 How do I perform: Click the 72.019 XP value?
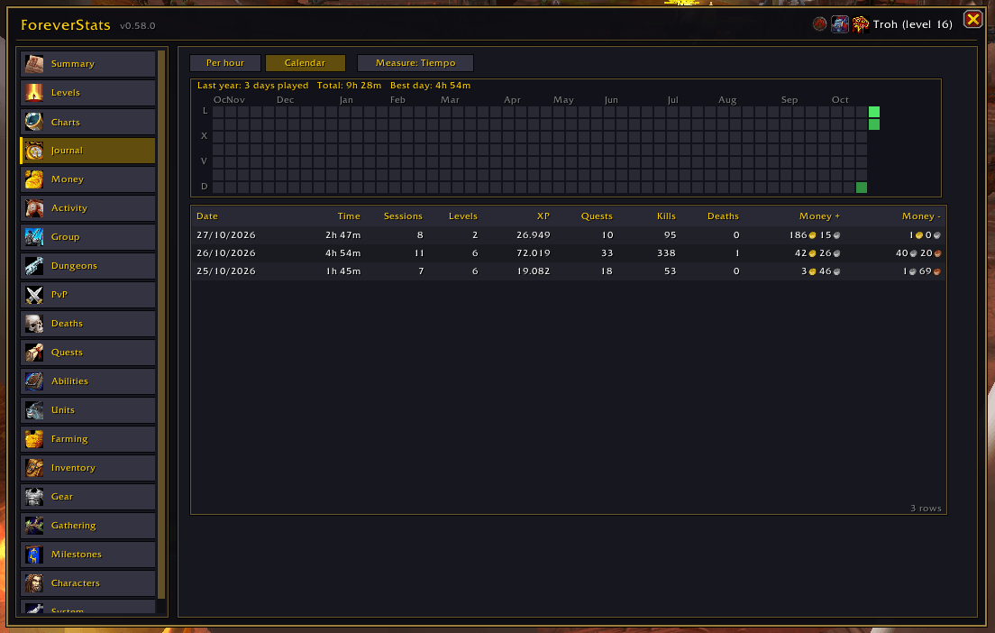tap(533, 253)
